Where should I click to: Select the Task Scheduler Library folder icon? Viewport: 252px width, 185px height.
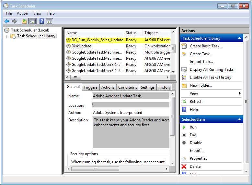coord(13,36)
